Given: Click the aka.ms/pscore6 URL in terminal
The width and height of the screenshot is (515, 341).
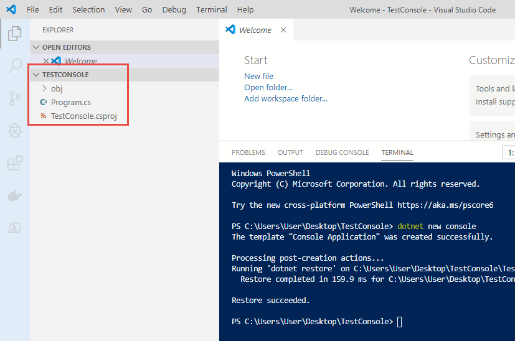Looking at the screenshot, I should click(x=445, y=205).
